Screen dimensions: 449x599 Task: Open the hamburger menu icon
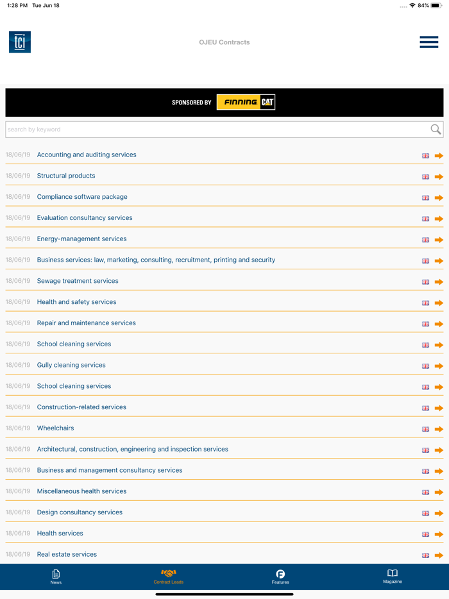[428, 42]
